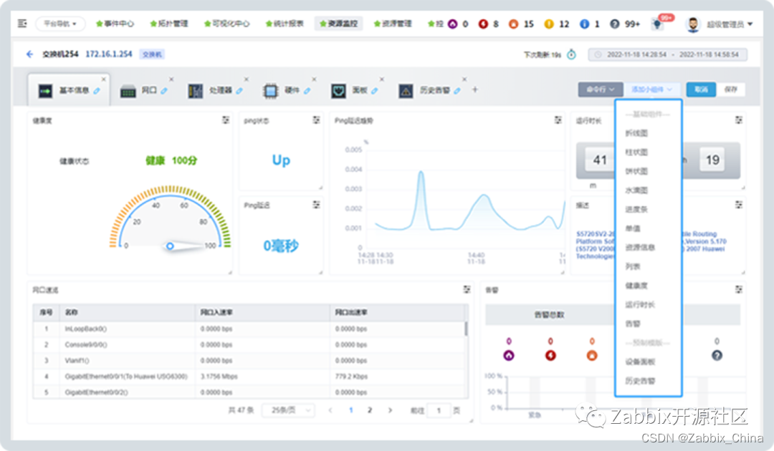The width and height of the screenshot is (774, 451).
Task: Click the 保存 button
Action: coord(730,89)
